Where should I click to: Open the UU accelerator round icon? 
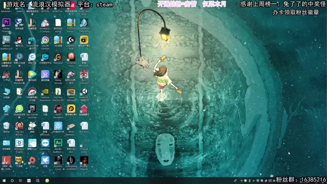pyautogui.click(x=19, y=57)
